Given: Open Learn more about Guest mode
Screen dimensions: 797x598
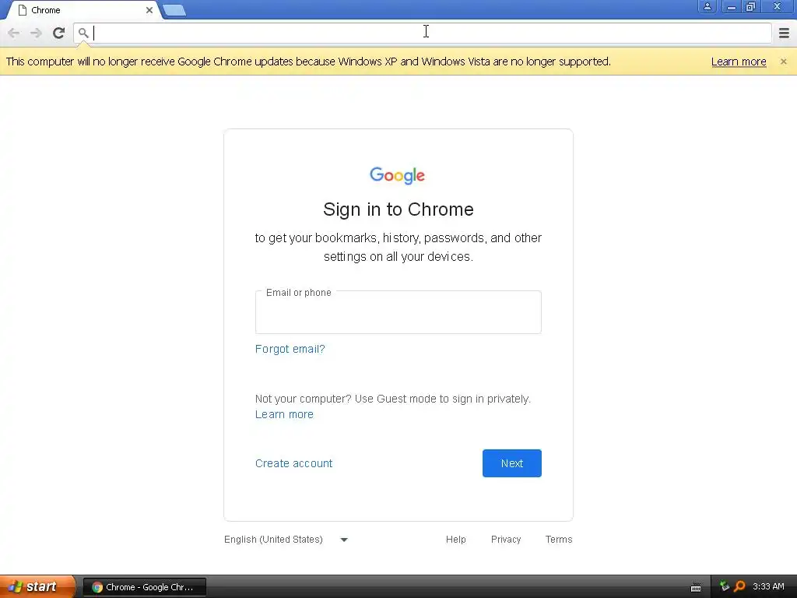Looking at the screenshot, I should (x=284, y=414).
